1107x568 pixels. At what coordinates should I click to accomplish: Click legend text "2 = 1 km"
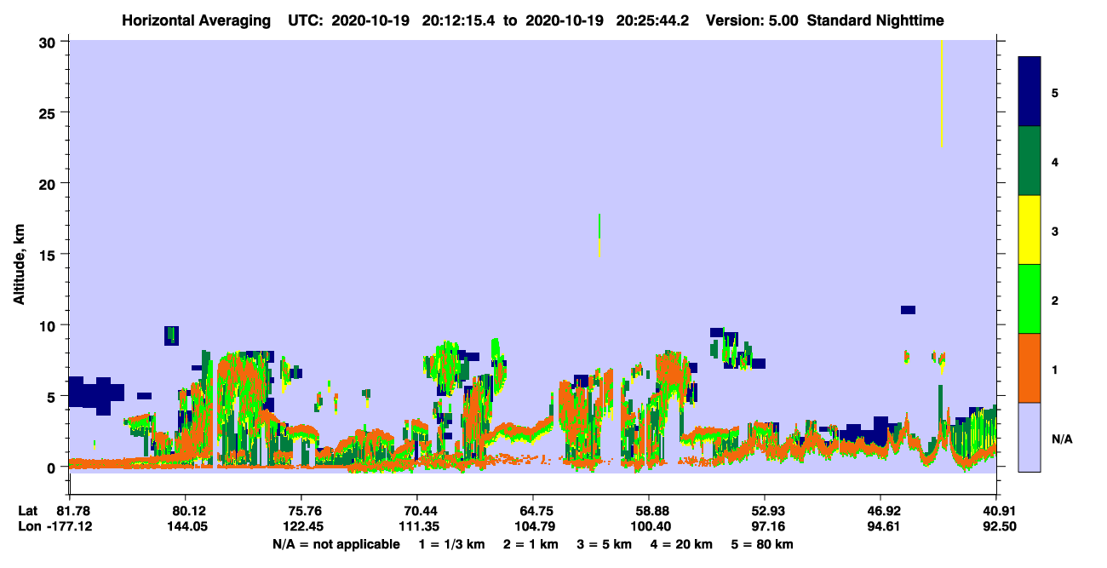pyautogui.click(x=531, y=544)
